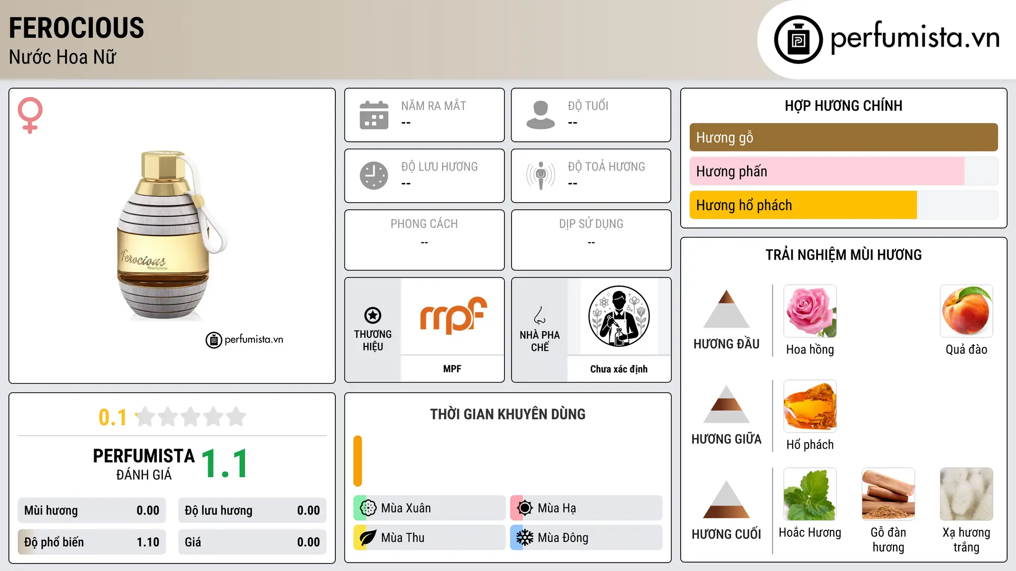This screenshot has width=1016, height=571.
Task: Click the pink female gender symbol
Action: click(30, 115)
